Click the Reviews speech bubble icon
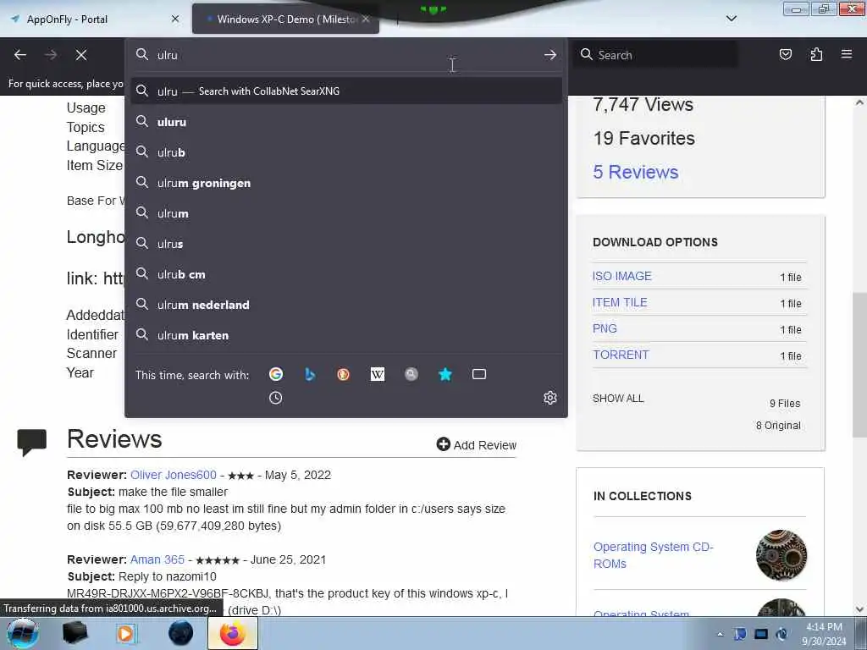Viewport: 867px width, 650px height. (x=31, y=442)
